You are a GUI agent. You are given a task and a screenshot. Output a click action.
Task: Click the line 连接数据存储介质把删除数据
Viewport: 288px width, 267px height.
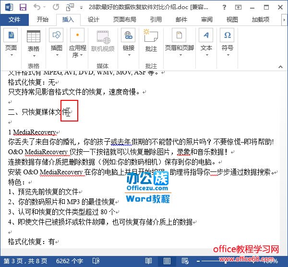pos(112,162)
